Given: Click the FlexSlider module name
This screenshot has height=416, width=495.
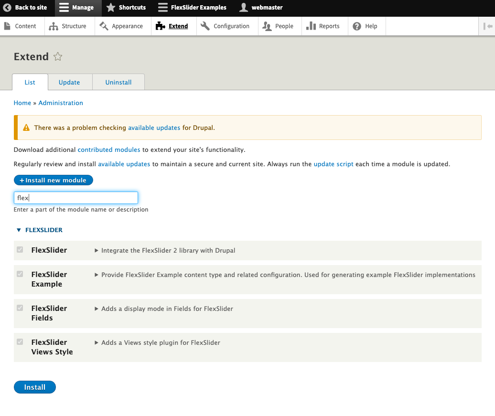Looking at the screenshot, I should pos(49,250).
